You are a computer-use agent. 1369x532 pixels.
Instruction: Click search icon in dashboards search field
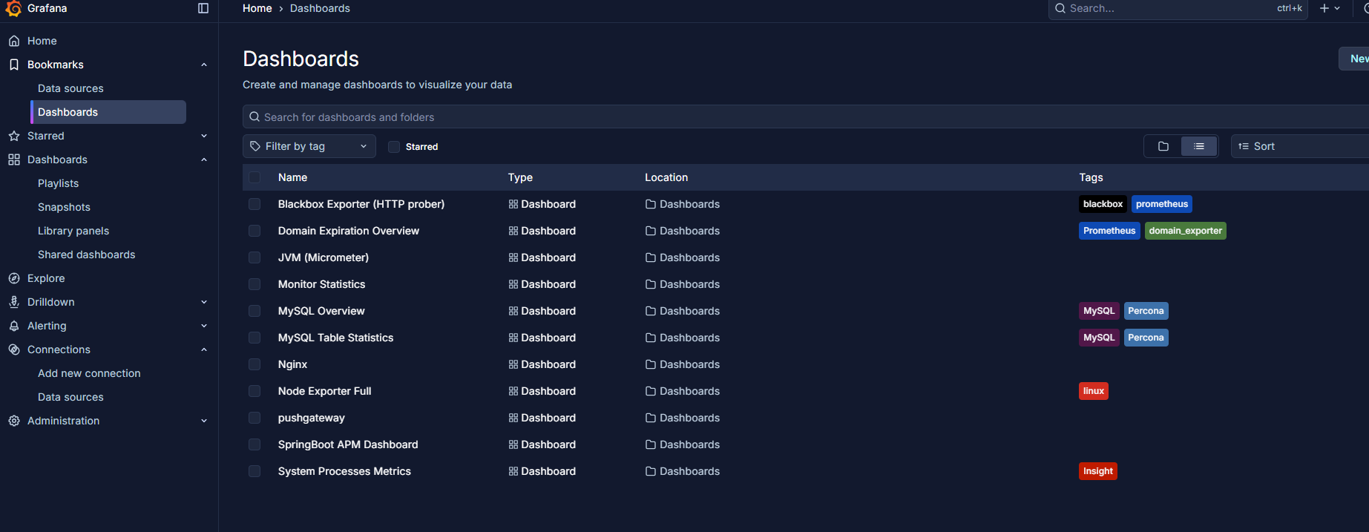click(x=255, y=116)
